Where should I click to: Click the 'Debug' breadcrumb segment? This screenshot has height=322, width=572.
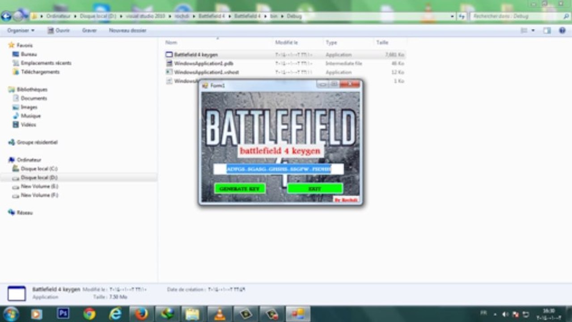[x=294, y=16]
